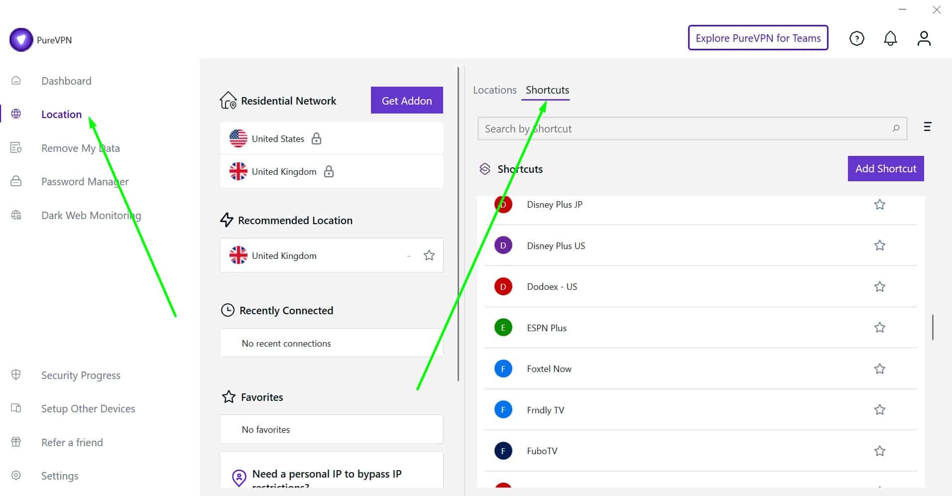Viewport: 952px width, 496px height.
Task: Click the Get Addon button
Action: click(407, 100)
